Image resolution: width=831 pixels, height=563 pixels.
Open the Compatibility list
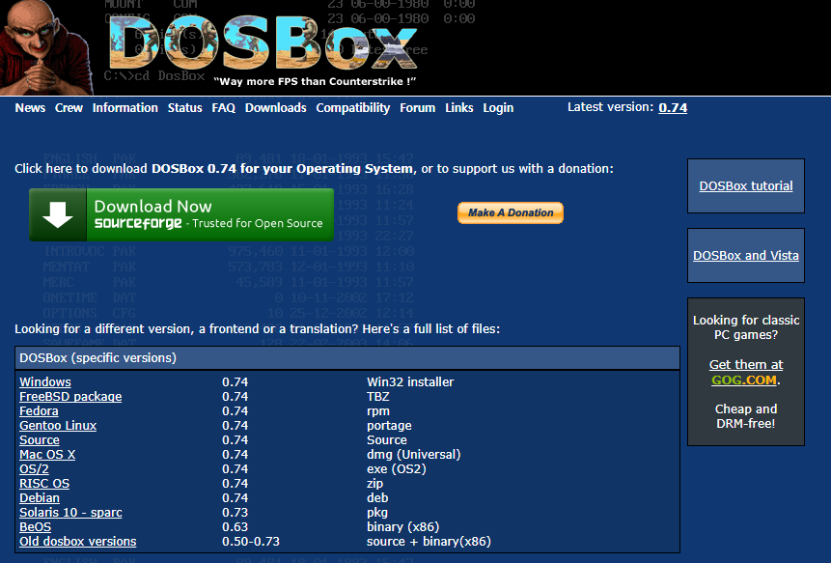pyautogui.click(x=353, y=108)
